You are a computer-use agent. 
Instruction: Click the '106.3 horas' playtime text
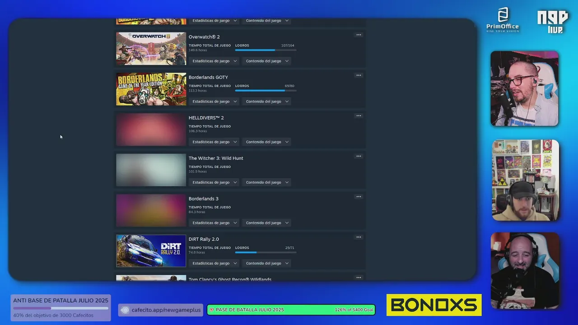pyautogui.click(x=198, y=131)
